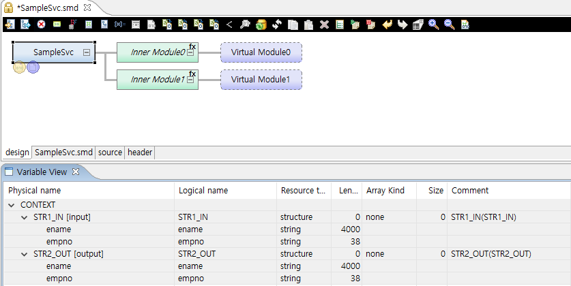Click the copy icon in toolbar
This screenshot has height=286, width=571.
pyautogui.click(x=292, y=25)
